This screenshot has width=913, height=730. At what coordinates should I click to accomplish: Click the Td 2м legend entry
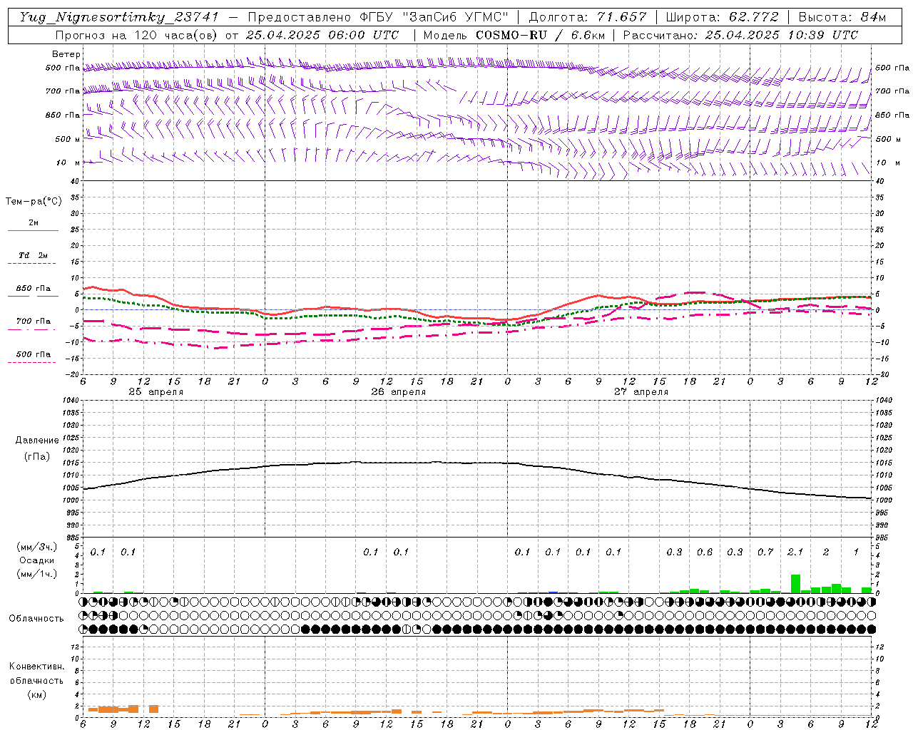(34, 255)
